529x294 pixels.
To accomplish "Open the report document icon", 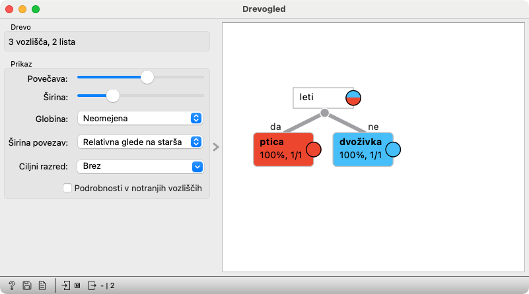I will click(x=42, y=285).
